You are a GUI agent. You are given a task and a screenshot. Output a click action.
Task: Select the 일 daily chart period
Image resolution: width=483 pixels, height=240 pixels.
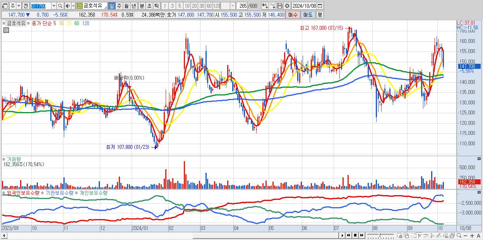(x=111, y=6)
